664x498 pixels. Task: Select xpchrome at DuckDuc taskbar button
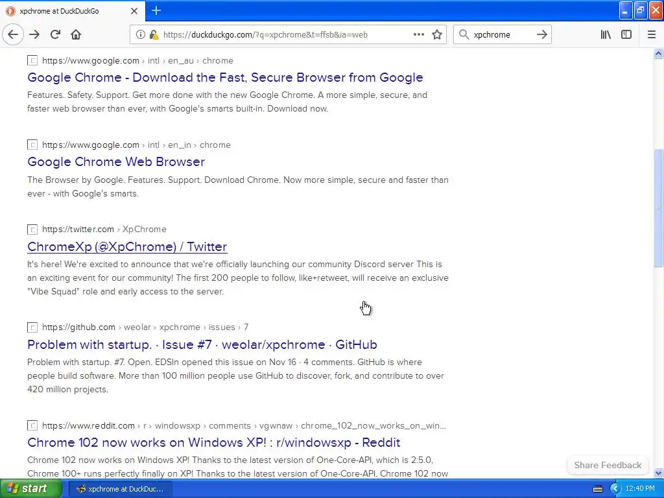(120, 489)
